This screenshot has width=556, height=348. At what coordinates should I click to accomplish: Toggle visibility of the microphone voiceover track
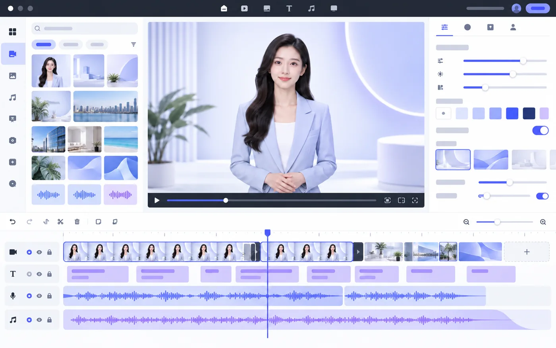(x=39, y=296)
